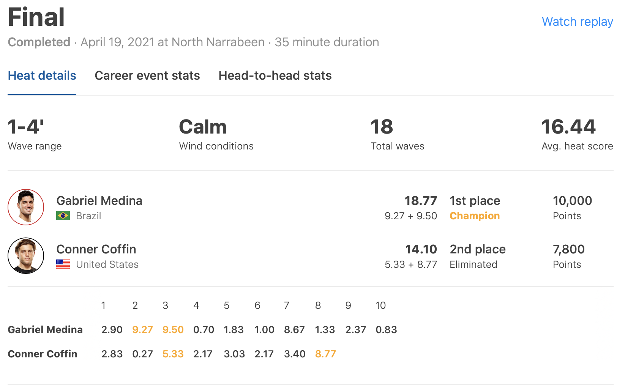Click Medina's 8.67 seventh wave score
This screenshot has height=390, width=625.
pos(295,330)
